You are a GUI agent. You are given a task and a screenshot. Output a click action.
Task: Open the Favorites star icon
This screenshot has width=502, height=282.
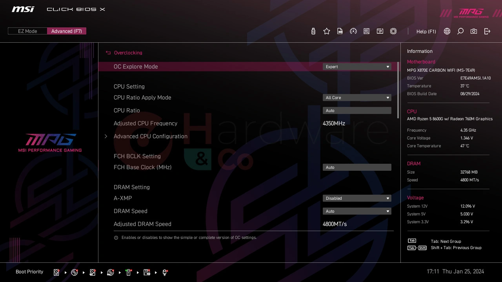pyautogui.click(x=327, y=31)
